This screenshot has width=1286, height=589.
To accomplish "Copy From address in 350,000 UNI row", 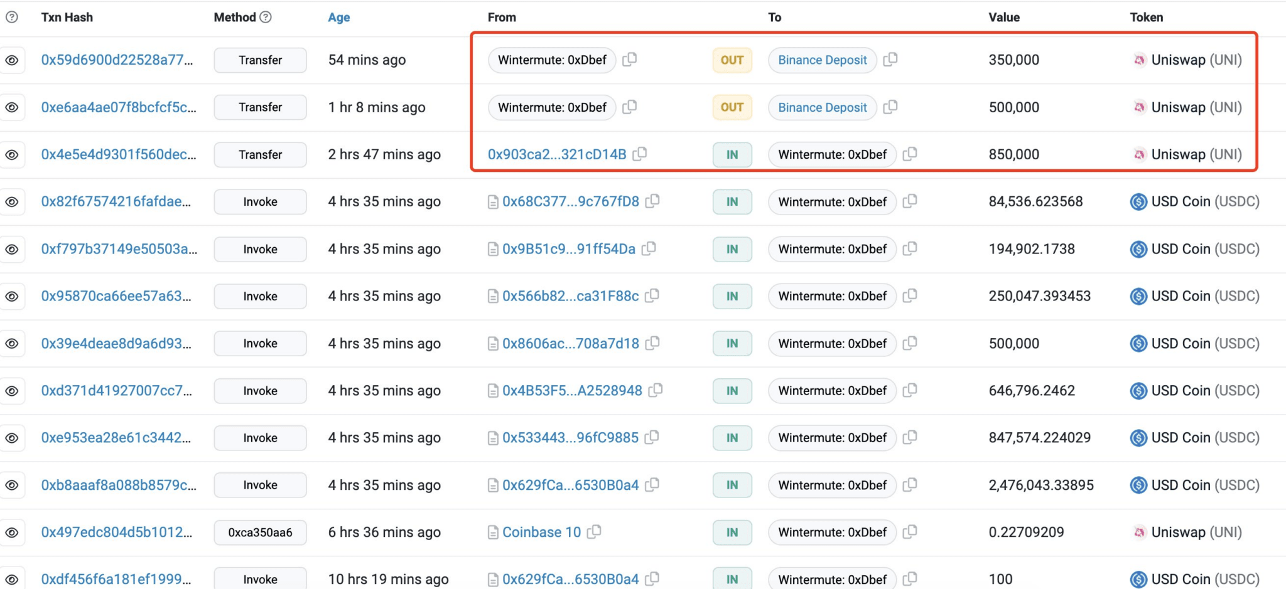I will tap(629, 59).
